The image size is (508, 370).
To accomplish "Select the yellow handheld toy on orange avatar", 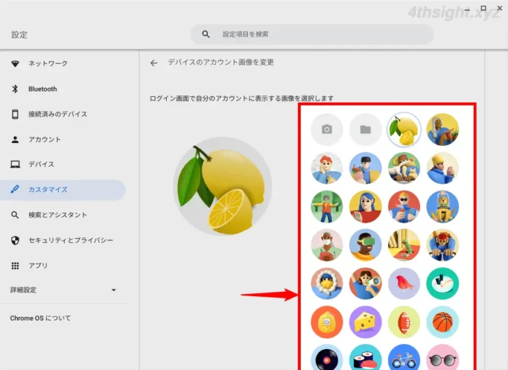I will tap(327, 323).
